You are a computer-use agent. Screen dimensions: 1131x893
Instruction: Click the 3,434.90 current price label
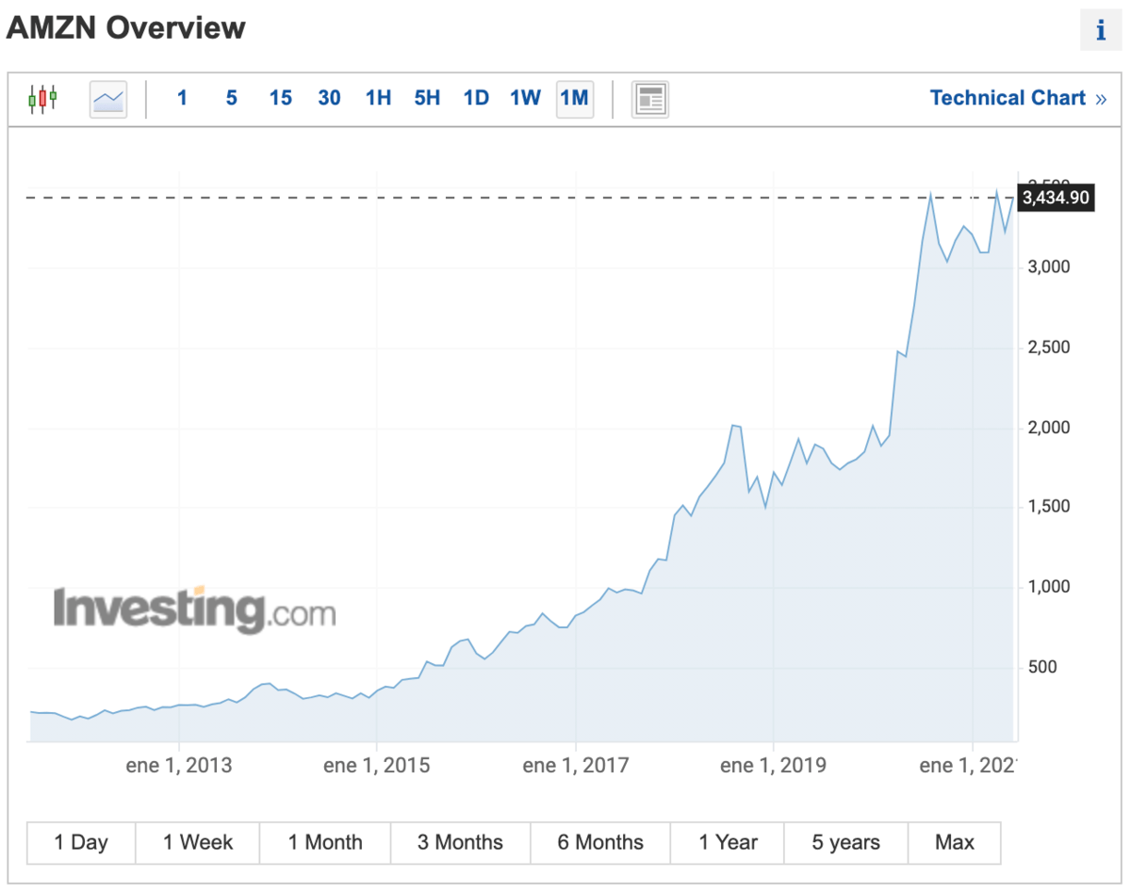tap(1055, 198)
